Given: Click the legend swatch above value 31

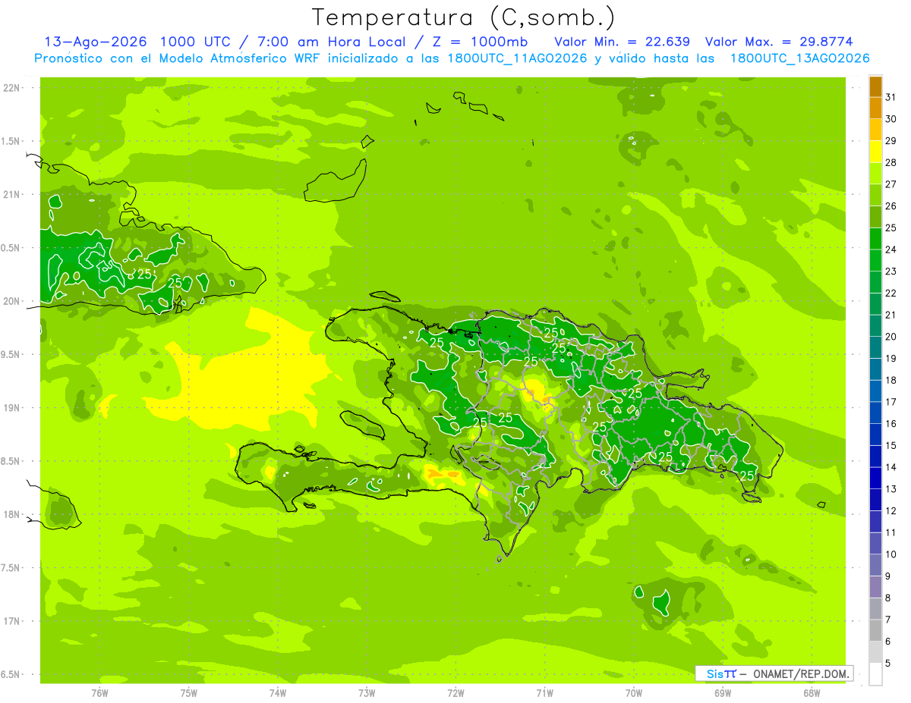Looking at the screenshot, I should click(875, 86).
